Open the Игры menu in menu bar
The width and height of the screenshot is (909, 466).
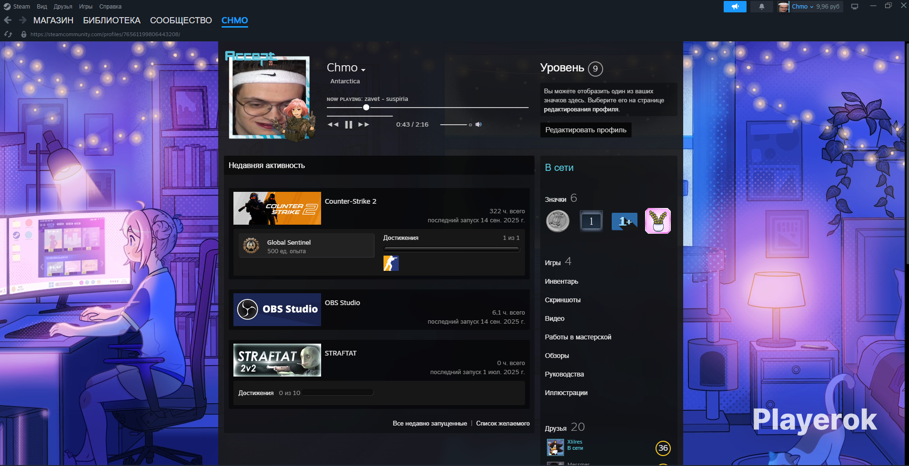[86, 7]
